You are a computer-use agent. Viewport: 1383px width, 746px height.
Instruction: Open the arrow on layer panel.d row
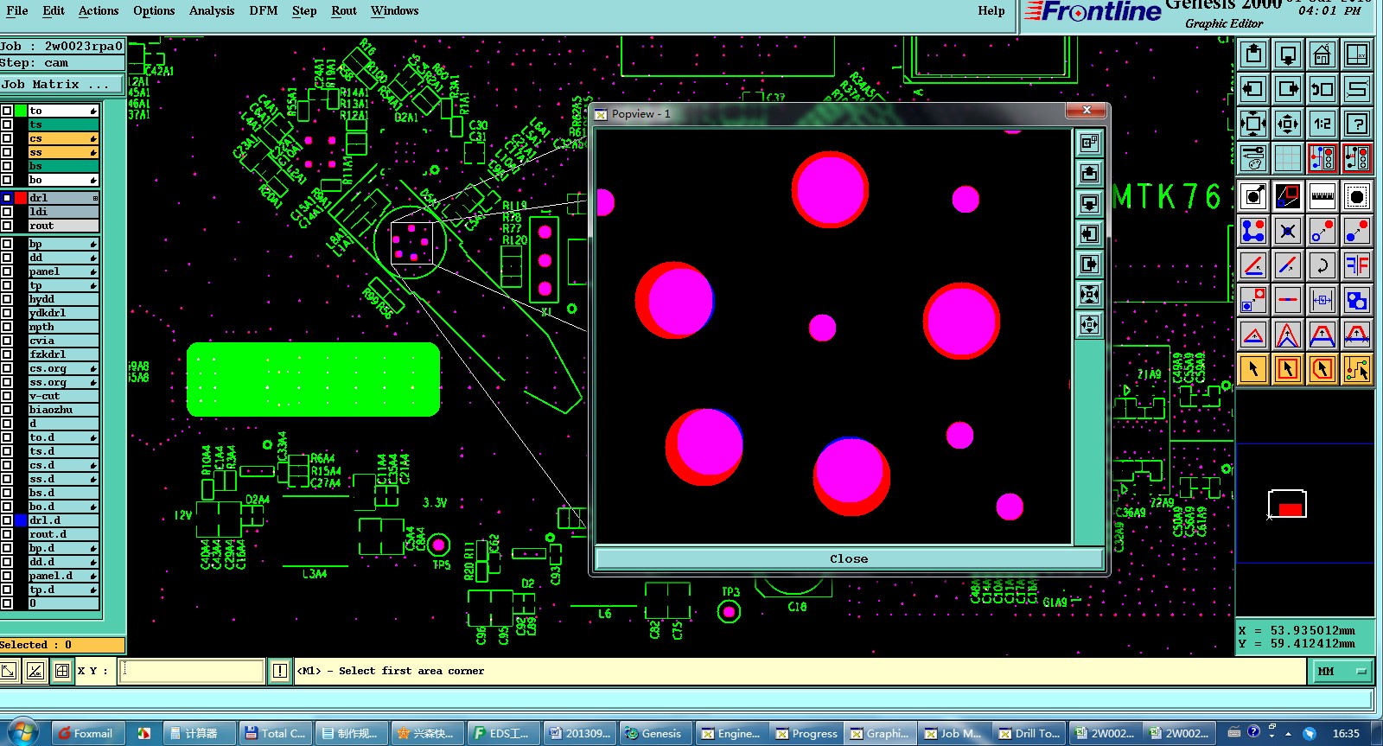[x=93, y=576]
